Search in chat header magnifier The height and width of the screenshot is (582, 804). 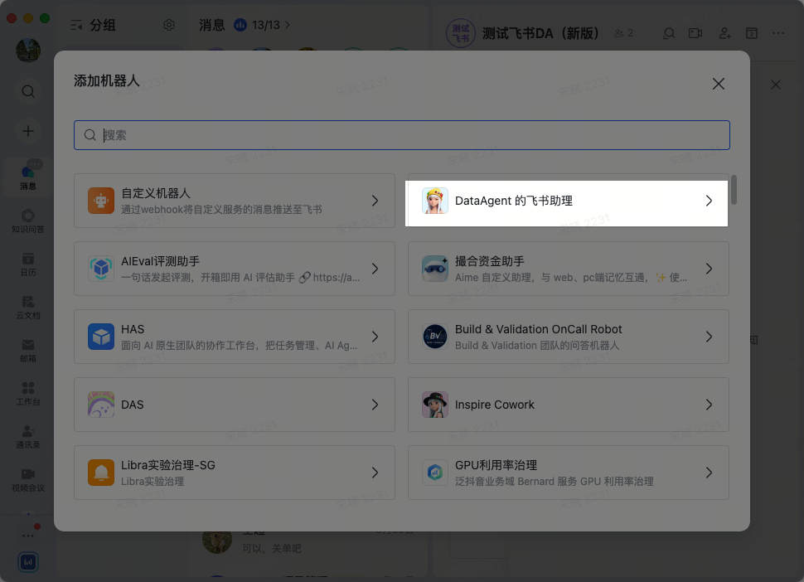pos(669,33)
